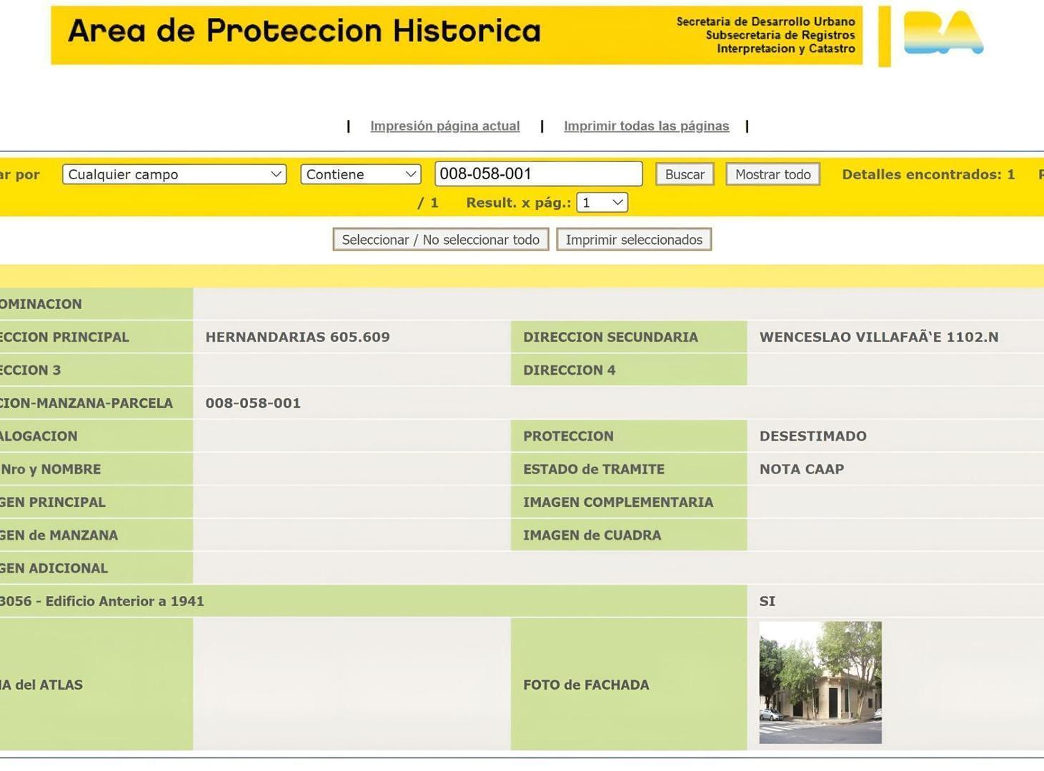This screenshot has width=1044, height=771.
Task: Click the 'ESTADO de TRAMITE' label
Action: tap(594, 469)
